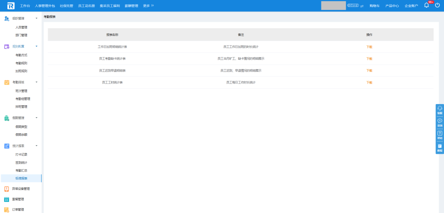Click the 统计报表 chart icon
444x213 pixels.
(7, 146)
